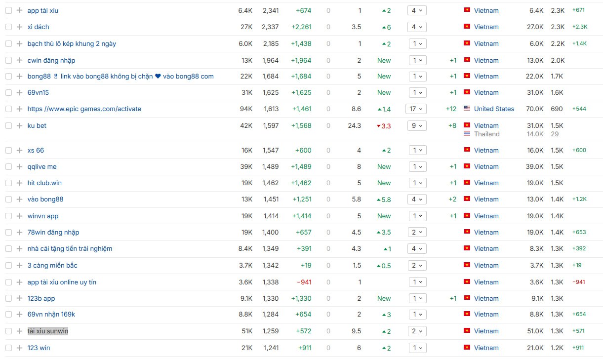Click plus icon beside 'app tài xỉu'

(19, 10)
